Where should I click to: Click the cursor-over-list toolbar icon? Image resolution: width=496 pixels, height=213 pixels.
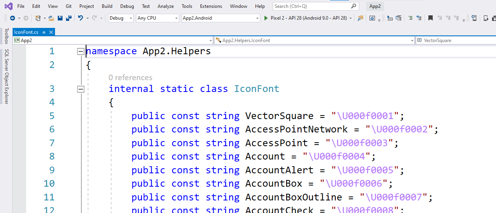click(389, 18)
